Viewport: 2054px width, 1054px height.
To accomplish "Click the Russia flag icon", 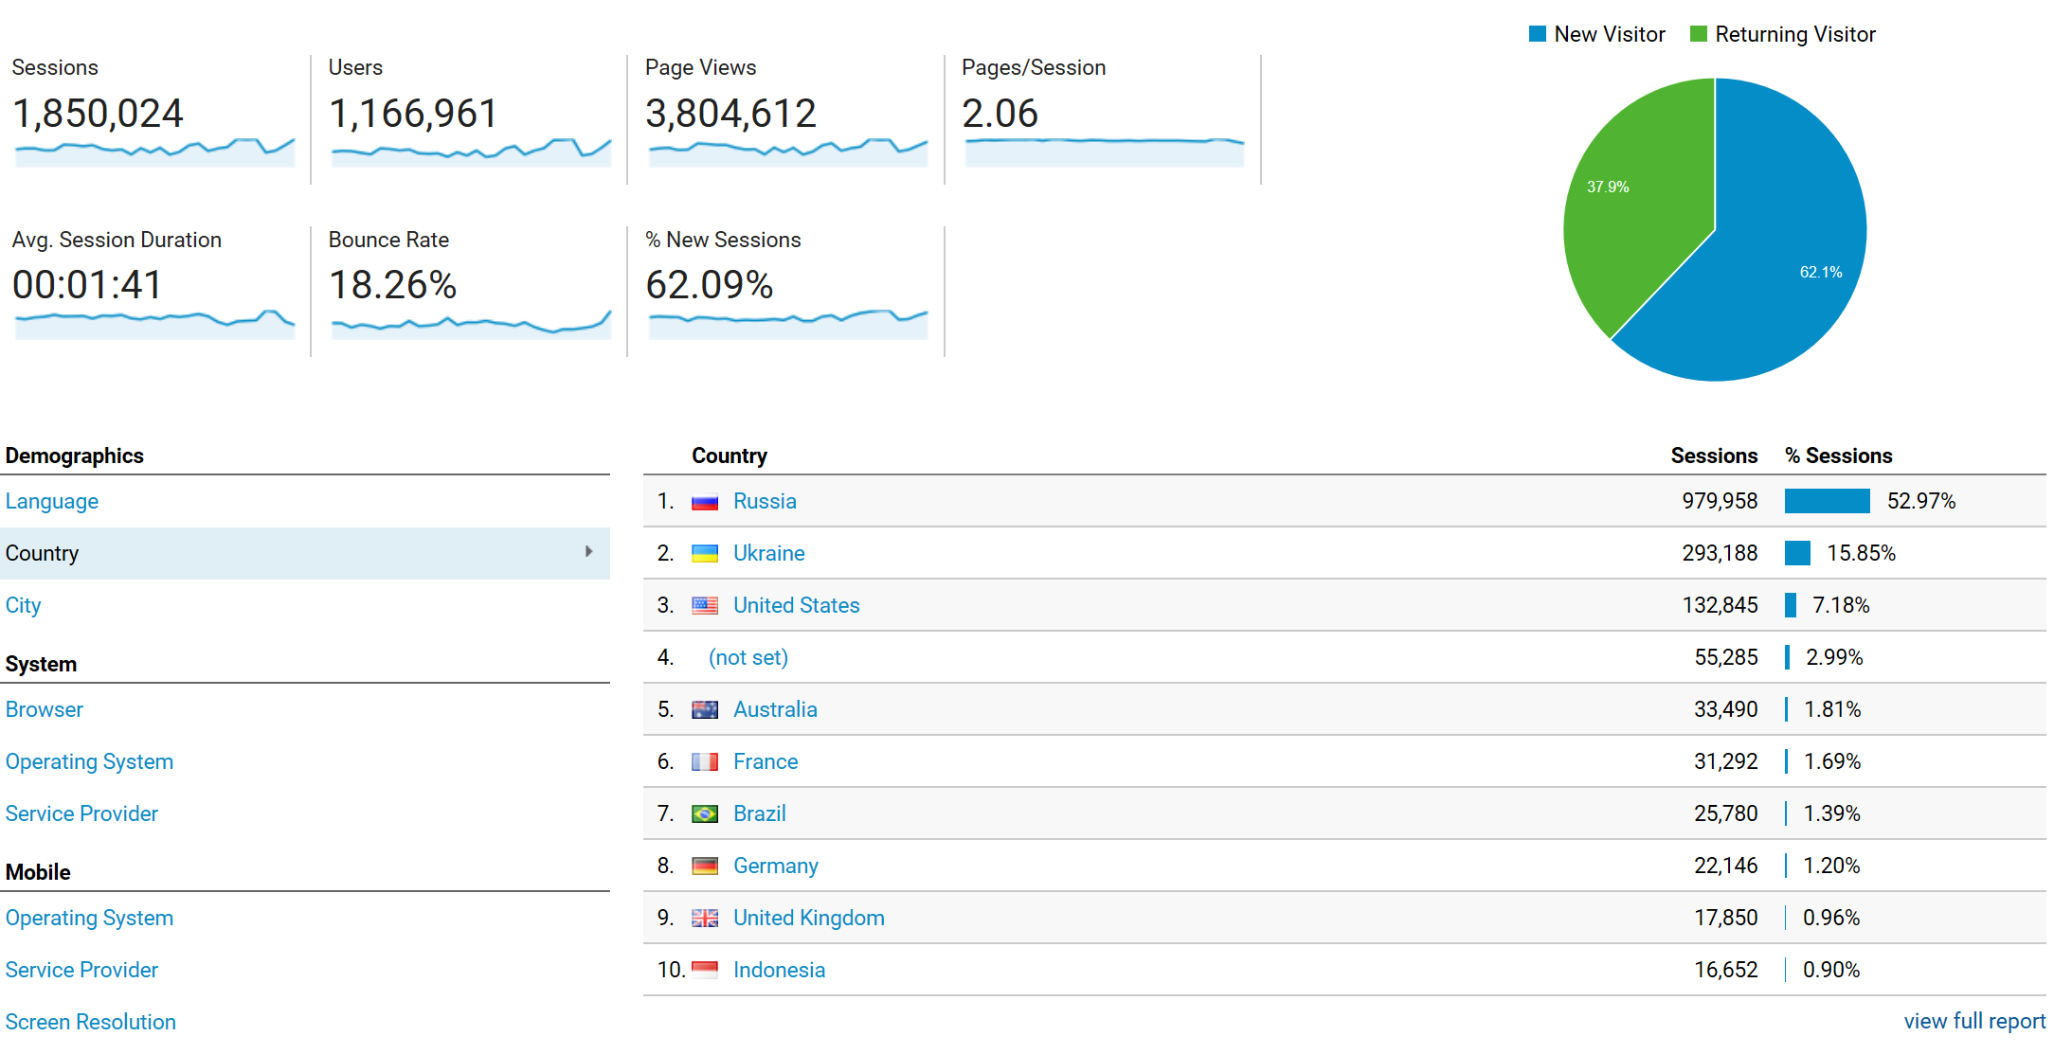I will point(705,501).
